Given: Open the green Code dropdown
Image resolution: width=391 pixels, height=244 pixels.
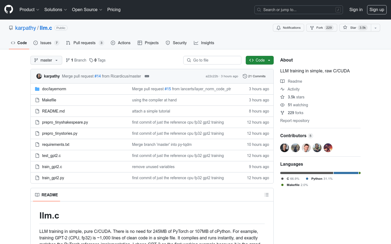Looking at the screenshot, I should [260, 60].
